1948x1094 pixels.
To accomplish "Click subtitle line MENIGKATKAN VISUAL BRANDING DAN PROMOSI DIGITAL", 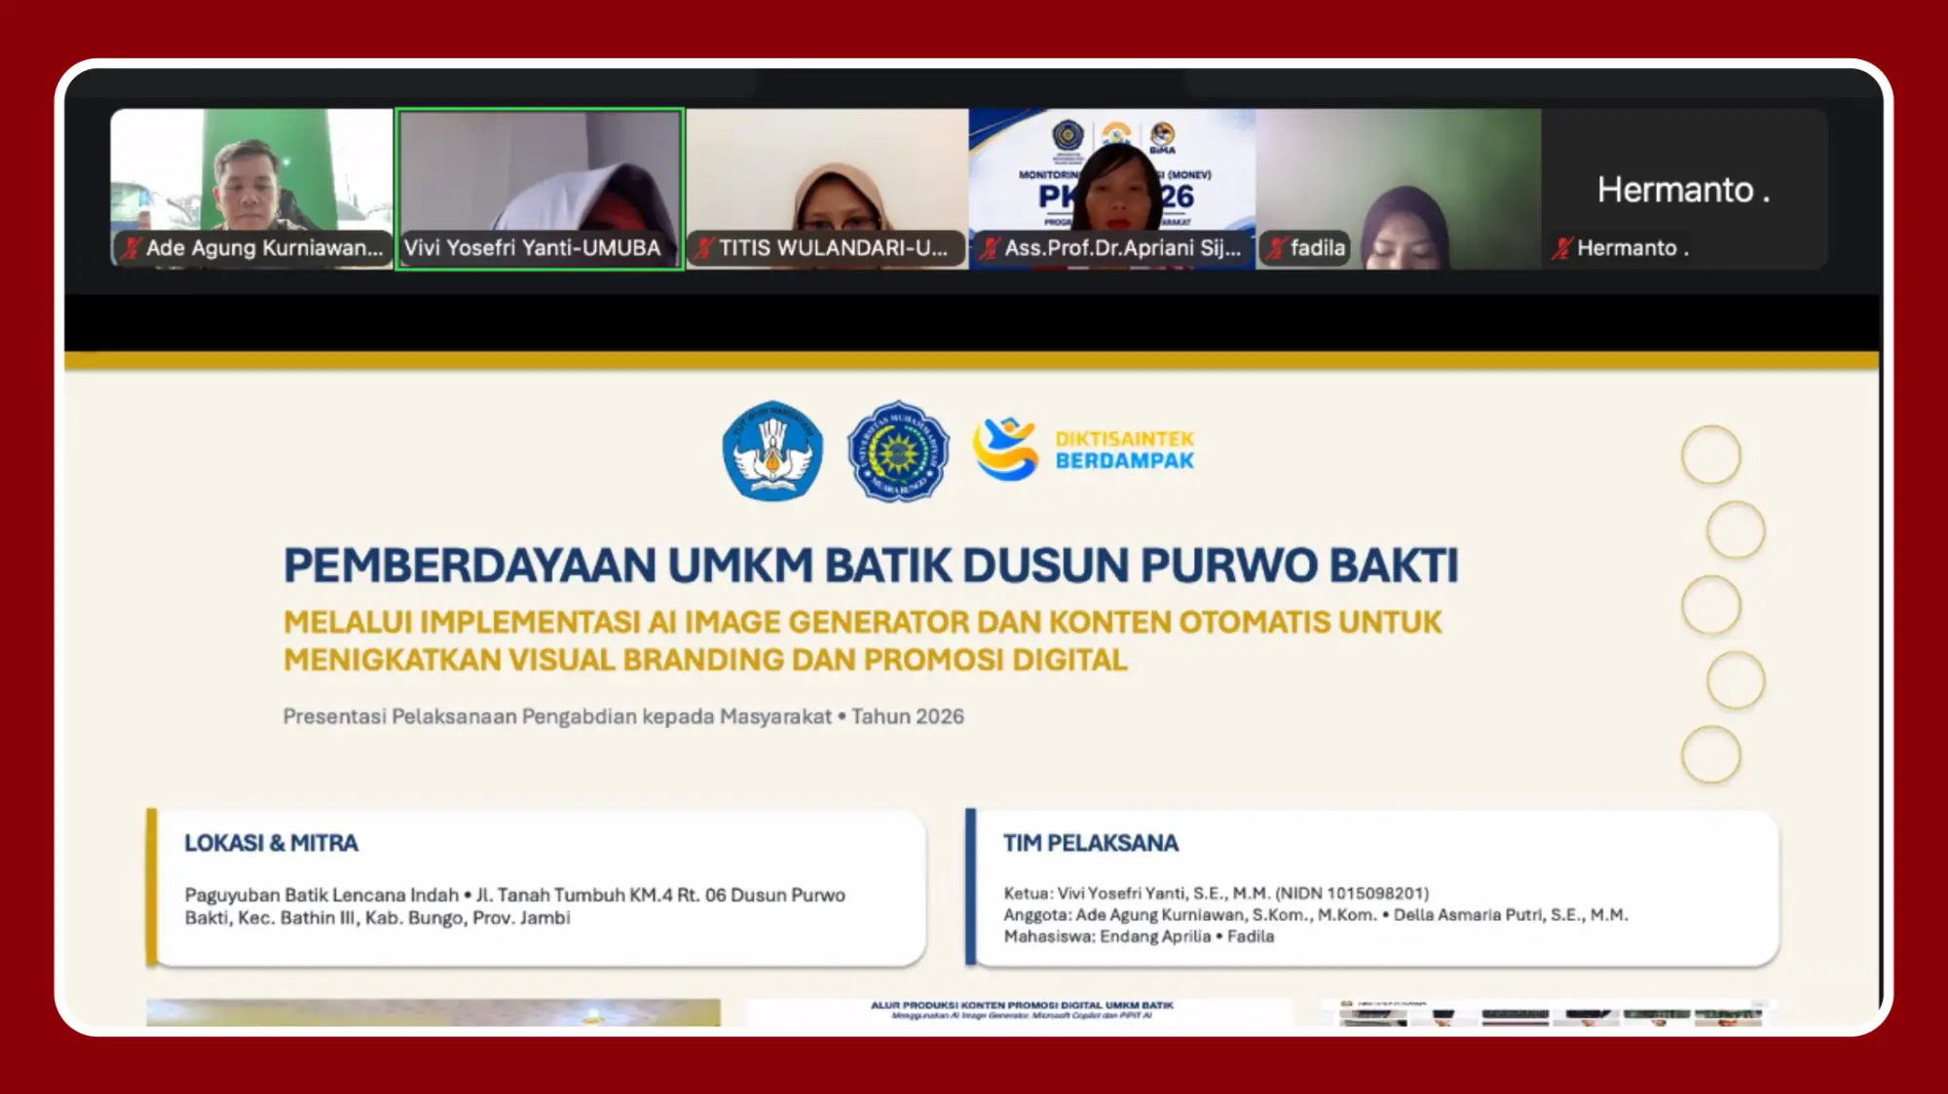I will (x=705, y=660).
